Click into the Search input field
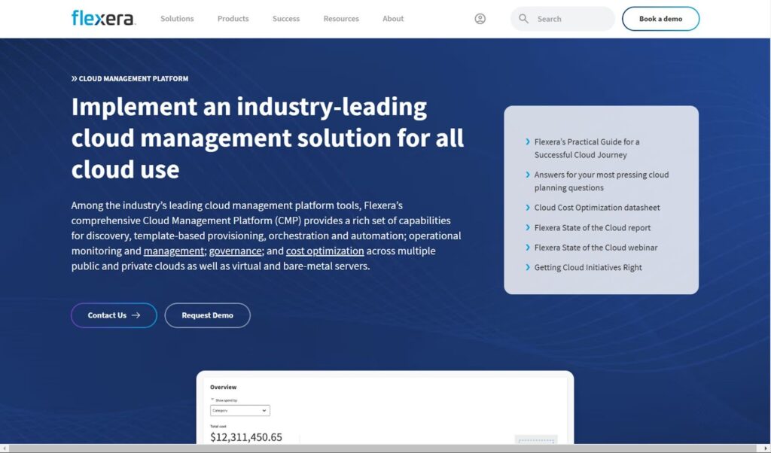The height and width of the screenshot is (453, 771). click(x=572, y=19)
